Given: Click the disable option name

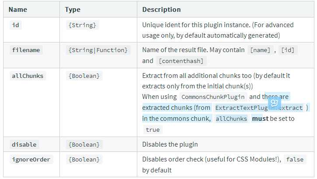Looking at the screenshot, I should pos(24,144).
